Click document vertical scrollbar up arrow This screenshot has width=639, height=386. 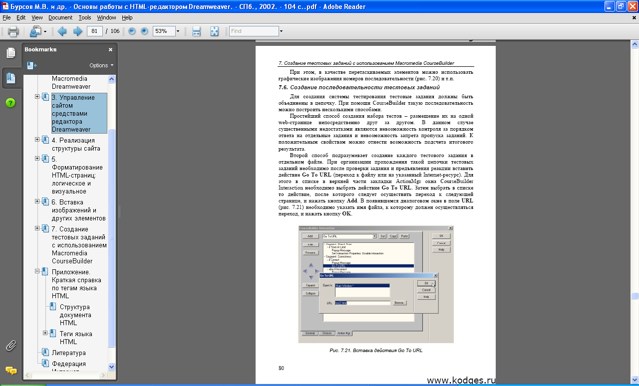pyautogui.click(x=635, y=44)
